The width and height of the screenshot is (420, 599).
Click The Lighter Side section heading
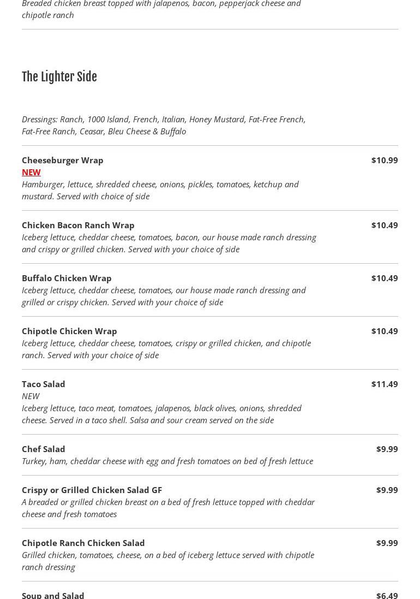click(x=59, y=77)
